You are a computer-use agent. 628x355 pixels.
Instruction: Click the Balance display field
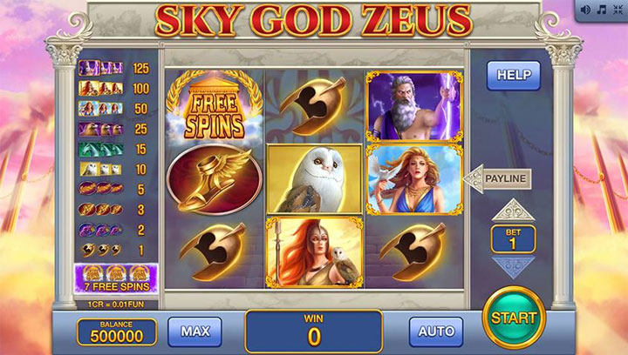click(117, 332)
